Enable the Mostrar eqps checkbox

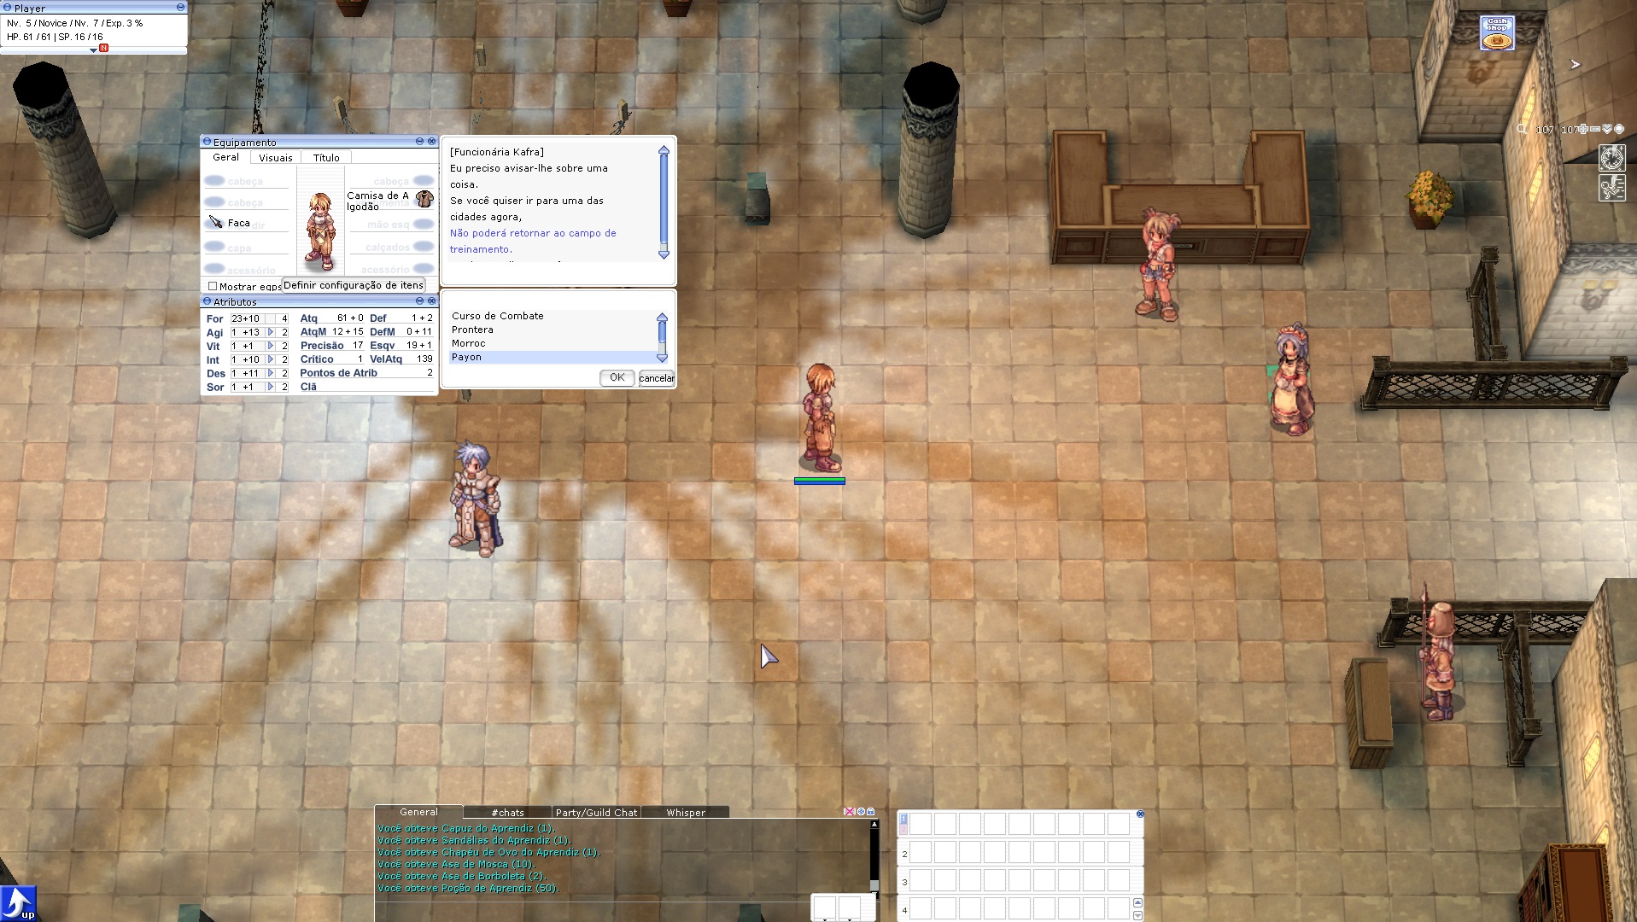click(x=213, y=286)
